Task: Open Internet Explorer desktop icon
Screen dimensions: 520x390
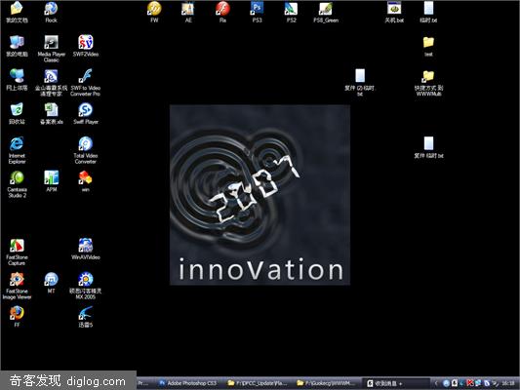Action: 17,150
